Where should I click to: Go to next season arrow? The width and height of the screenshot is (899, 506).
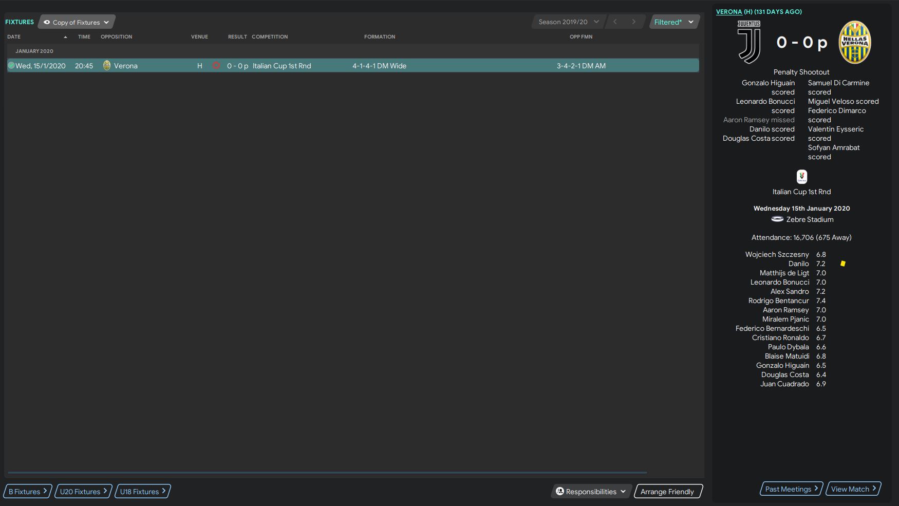633,22
